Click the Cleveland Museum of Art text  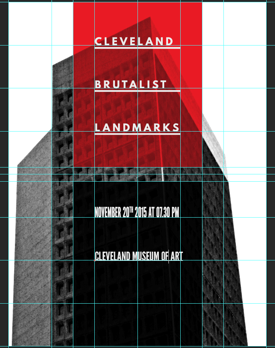(x=139, y=256)
